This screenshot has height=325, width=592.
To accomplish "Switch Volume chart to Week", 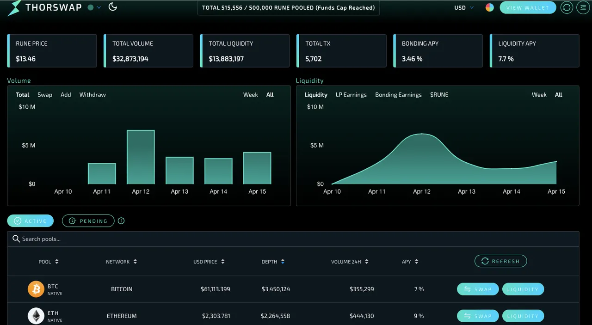I will tap(251, 95).
